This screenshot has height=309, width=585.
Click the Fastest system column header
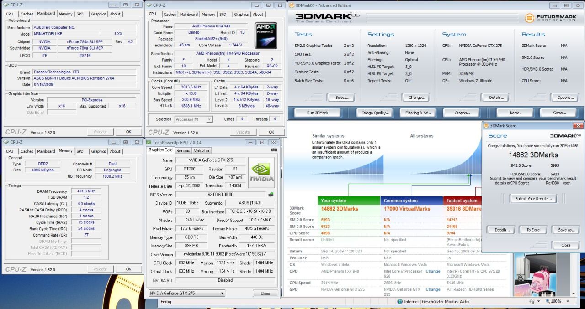(x=463, y=201)
